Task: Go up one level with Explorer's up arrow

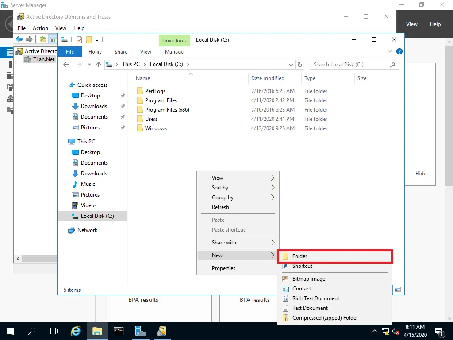Action: pos(99,65)
